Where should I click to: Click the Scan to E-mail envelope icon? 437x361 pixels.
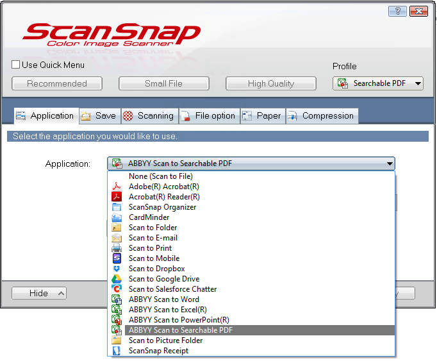[117, 238]
